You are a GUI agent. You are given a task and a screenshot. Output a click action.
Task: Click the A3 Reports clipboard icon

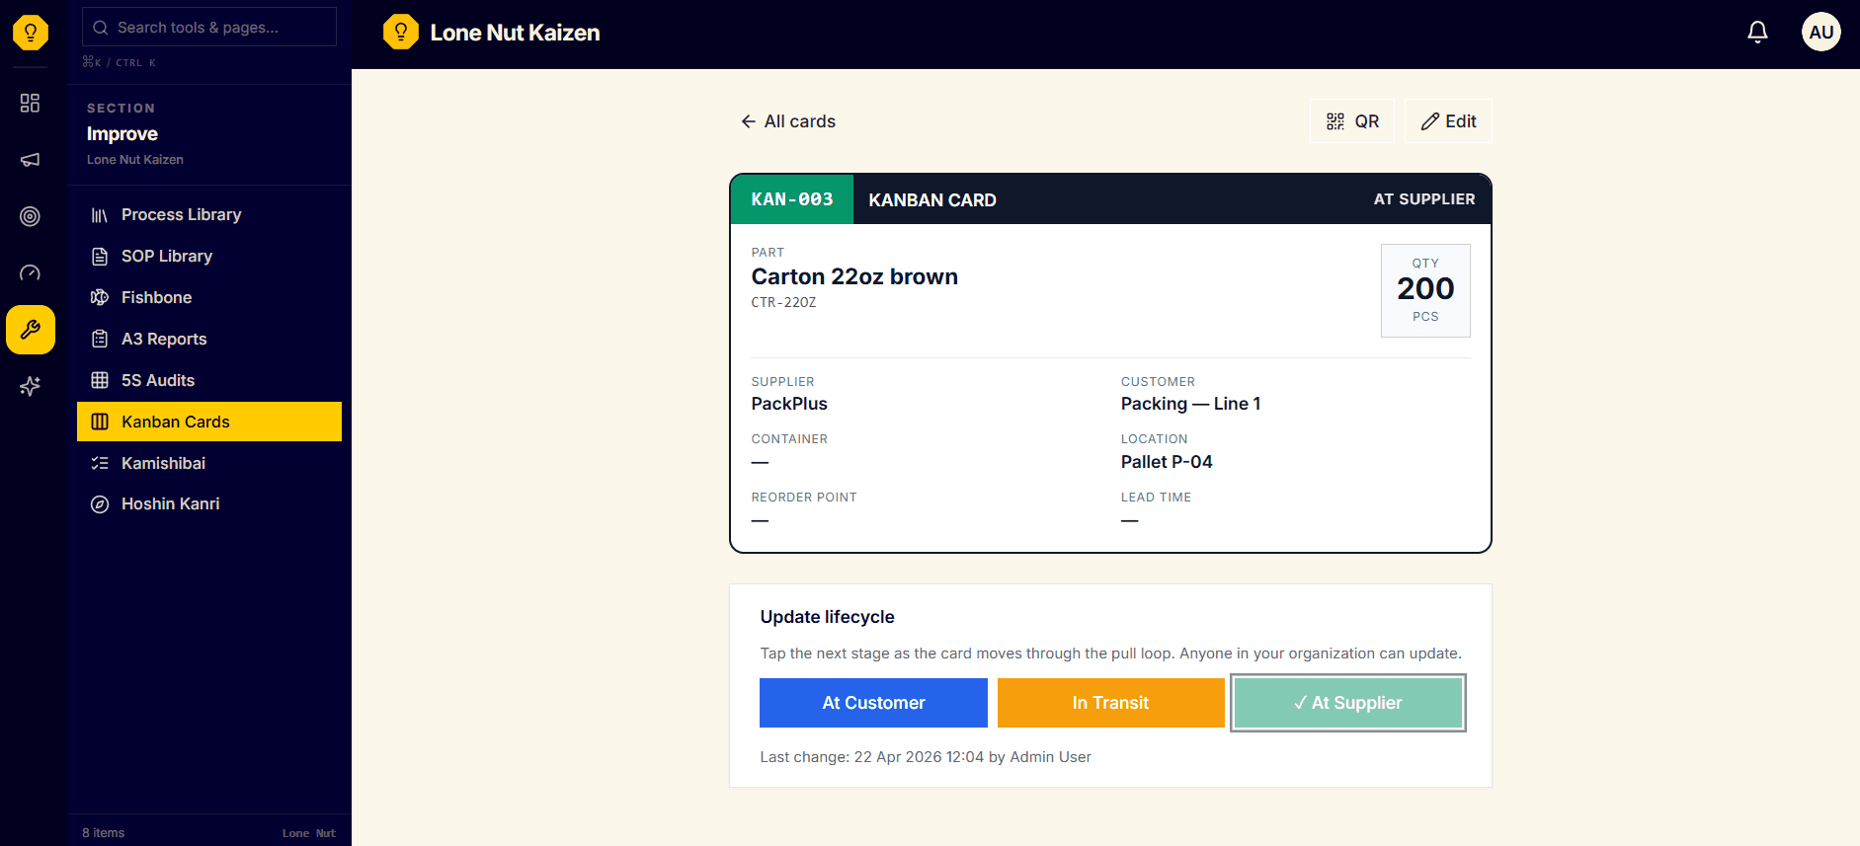click(x=100, y=340)
